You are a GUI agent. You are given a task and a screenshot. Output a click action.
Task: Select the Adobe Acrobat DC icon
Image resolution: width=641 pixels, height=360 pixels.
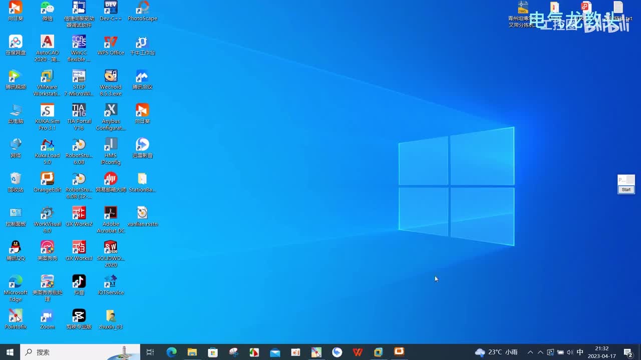111,220
